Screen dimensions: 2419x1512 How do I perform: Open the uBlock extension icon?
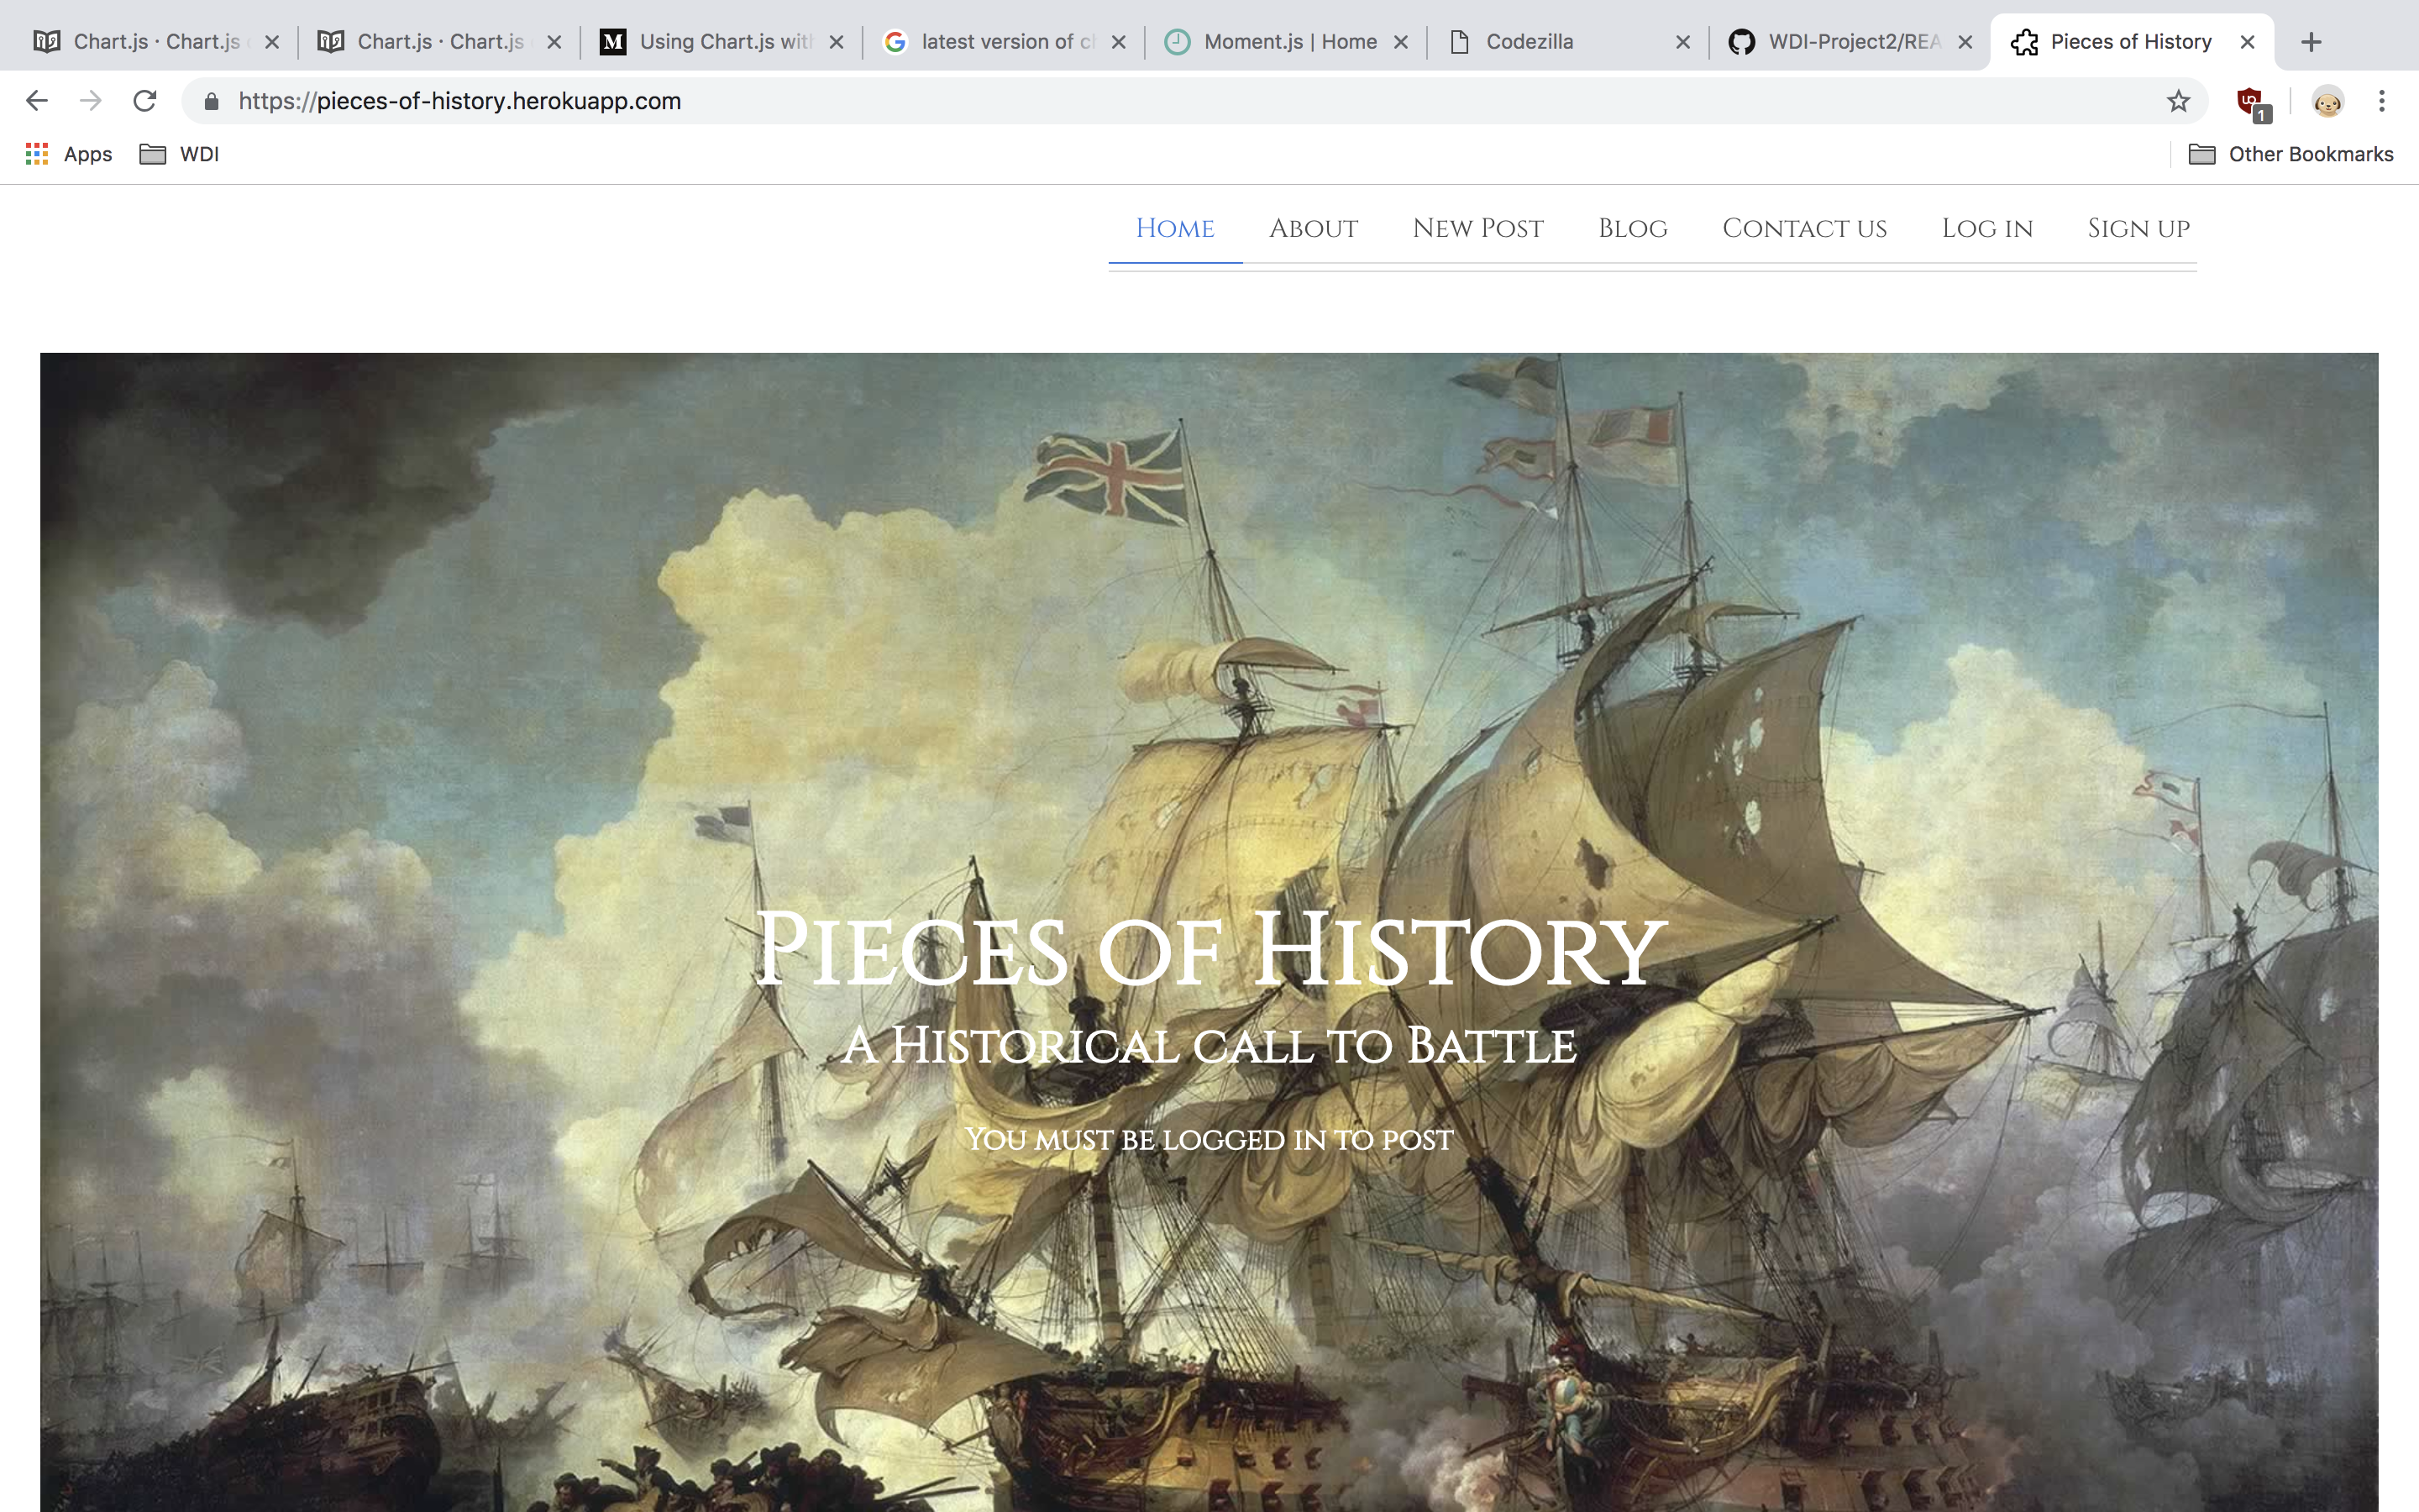(2252, 102)
